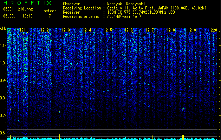
Task: Click the 1219 time marker
Action: 192,30
